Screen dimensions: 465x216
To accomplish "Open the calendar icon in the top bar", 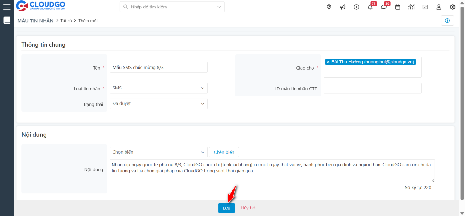I will [x=397, y=7].
